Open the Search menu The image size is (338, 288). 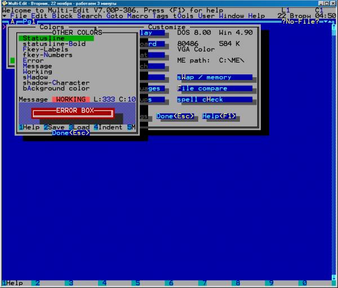[x=89, y=16]
